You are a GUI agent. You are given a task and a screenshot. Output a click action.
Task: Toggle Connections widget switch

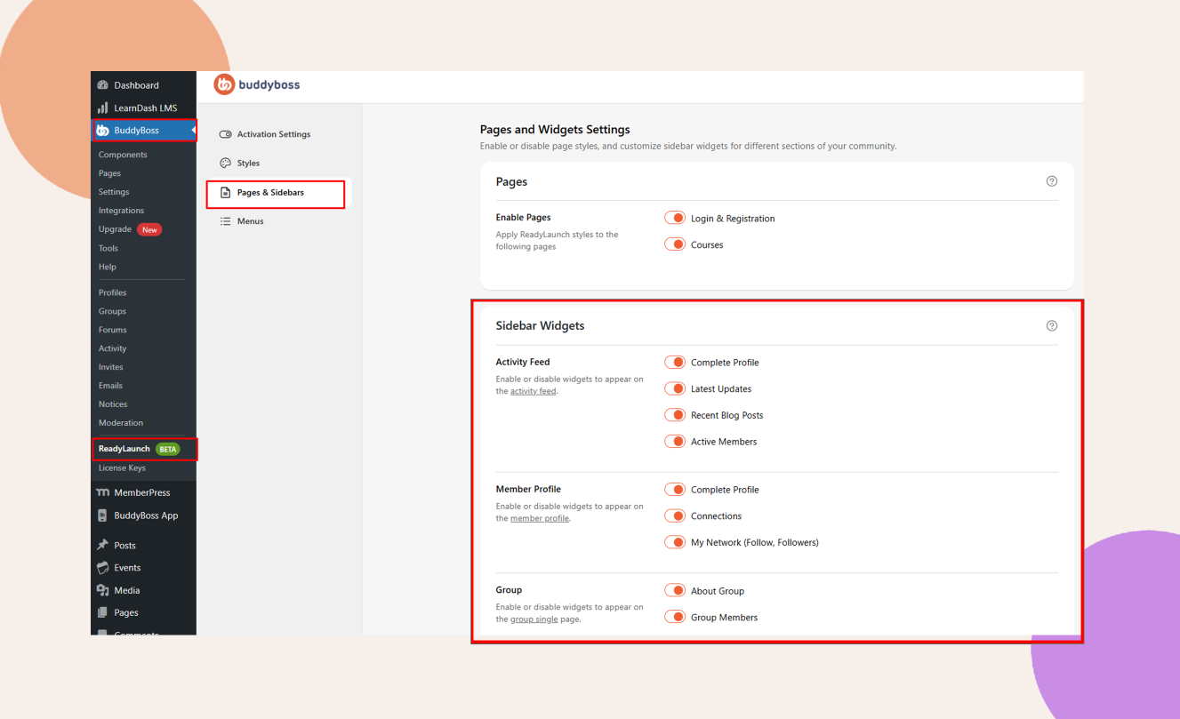pyautogui.click(x=675, y=515)
